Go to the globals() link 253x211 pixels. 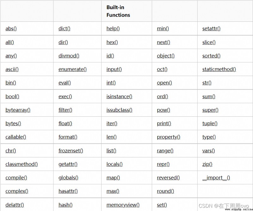(68, 178)
